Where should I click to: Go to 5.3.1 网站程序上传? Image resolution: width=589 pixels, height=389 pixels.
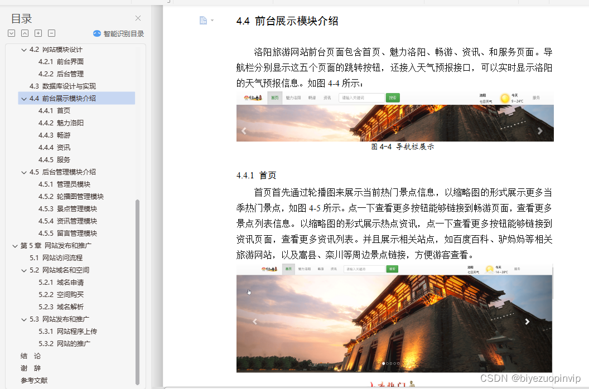point(67,332)
